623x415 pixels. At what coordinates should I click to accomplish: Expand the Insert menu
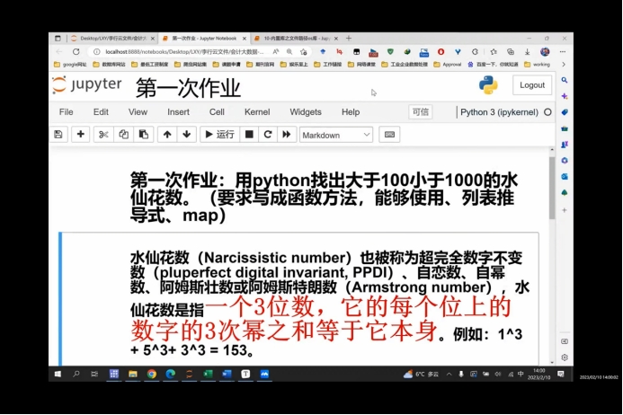[178, 112]
